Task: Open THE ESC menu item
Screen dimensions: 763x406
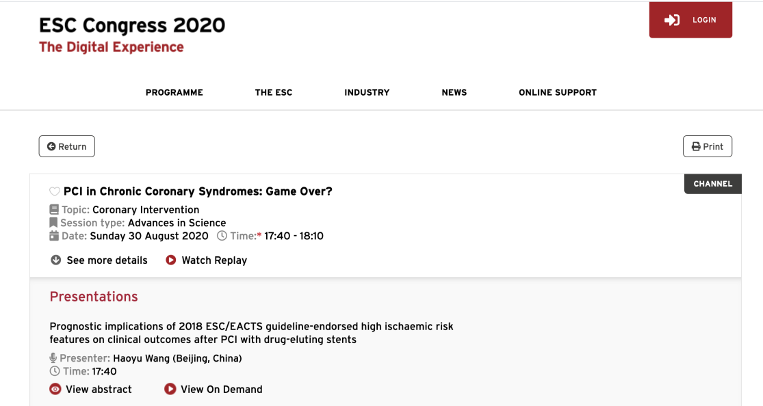Action: [x=274, y=92]
